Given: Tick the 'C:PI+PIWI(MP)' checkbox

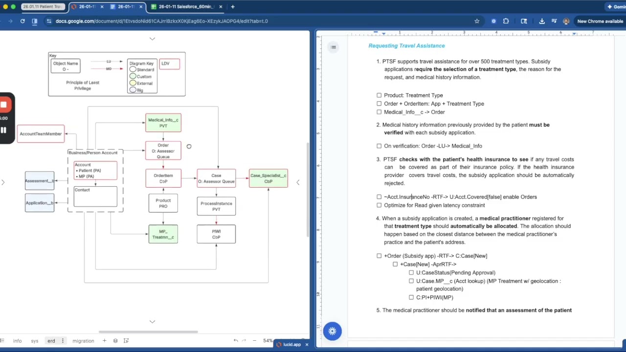Looking at the screenshot, I should [411, 297].
